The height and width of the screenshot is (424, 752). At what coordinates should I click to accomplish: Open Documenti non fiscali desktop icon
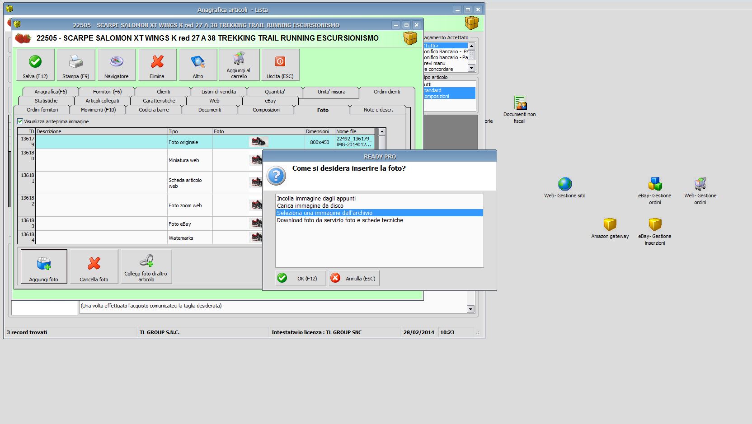[520, 103]
